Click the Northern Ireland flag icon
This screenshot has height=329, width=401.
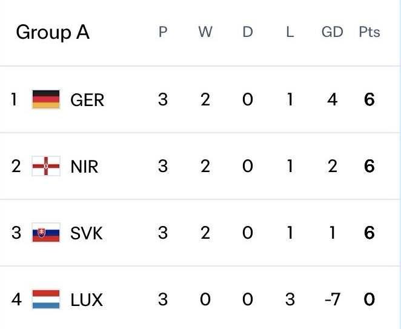tap(46, 166)
